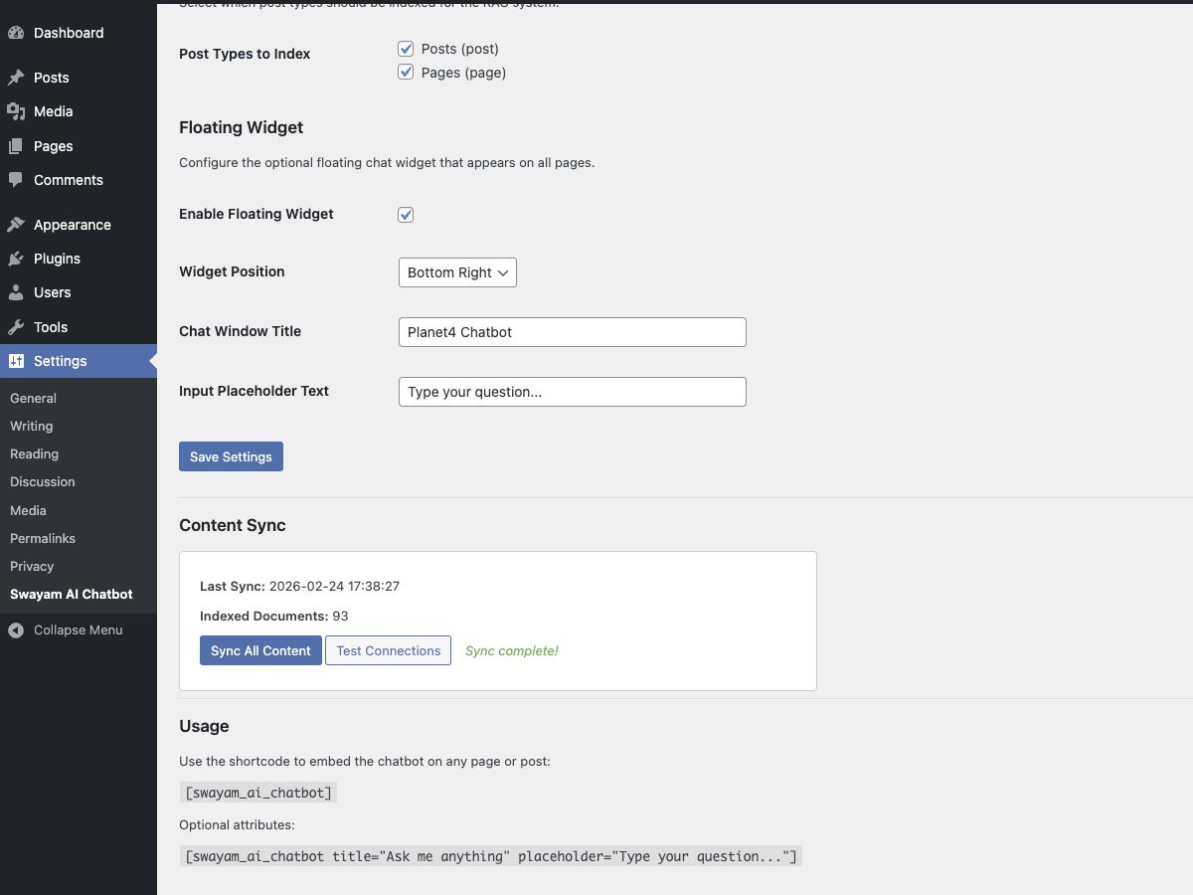Click inside the Chat Window Title field
The width and height of the screenshot is (1193, 895).
pos(572,331)
